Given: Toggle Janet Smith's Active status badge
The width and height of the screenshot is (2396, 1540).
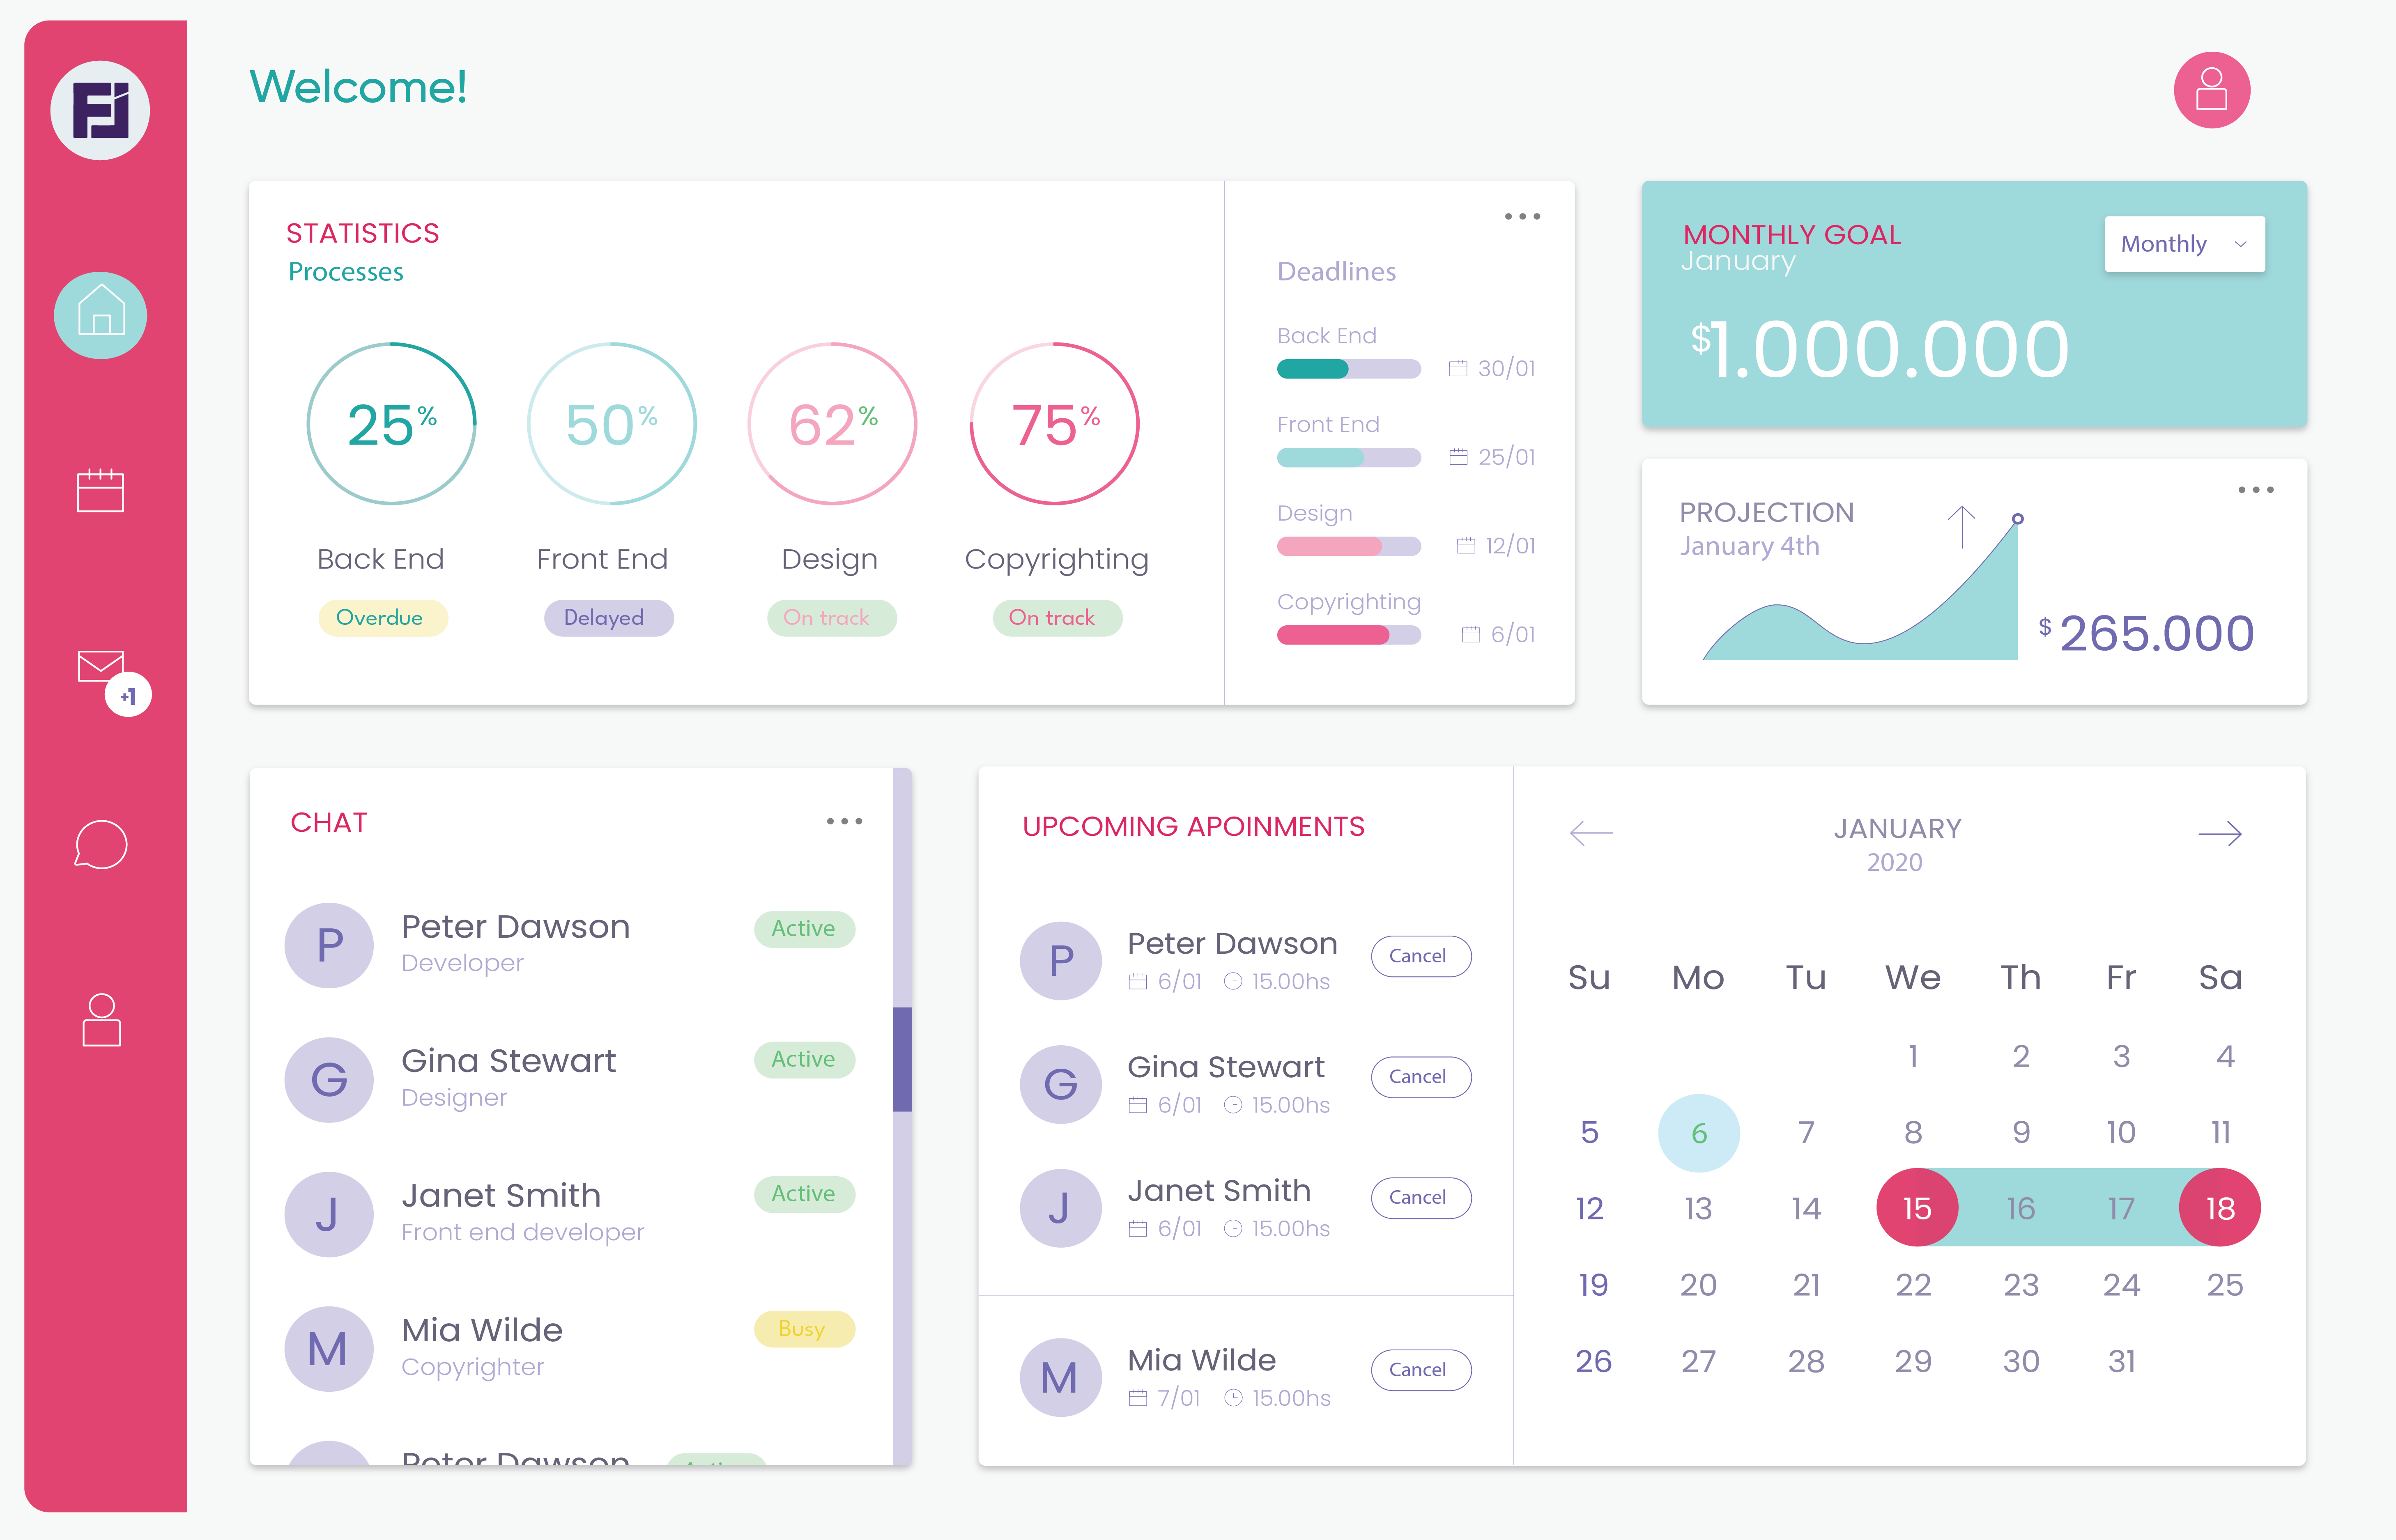Looking at the screenshot, I should click(803, 1194).
